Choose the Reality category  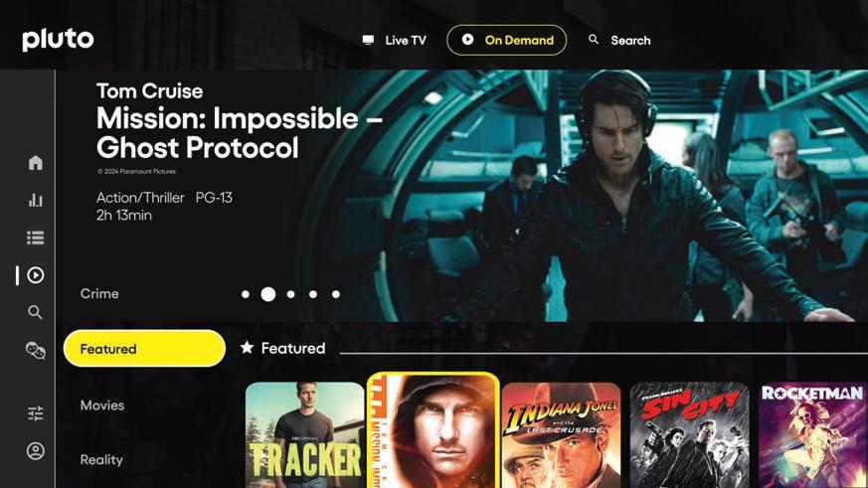click(101, 460)
